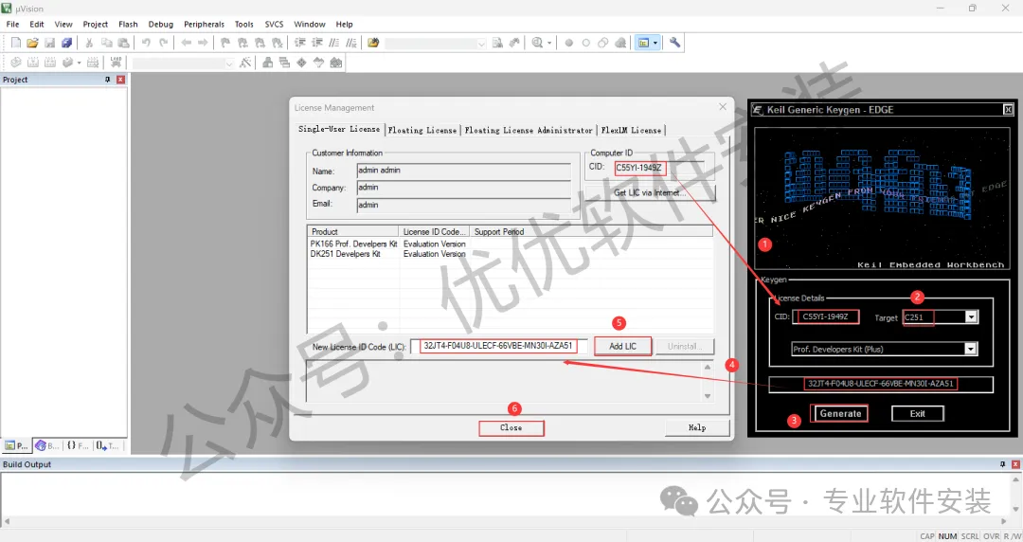
Task: Switch to Floating License Administrator tab
Action: click(529, 130)
